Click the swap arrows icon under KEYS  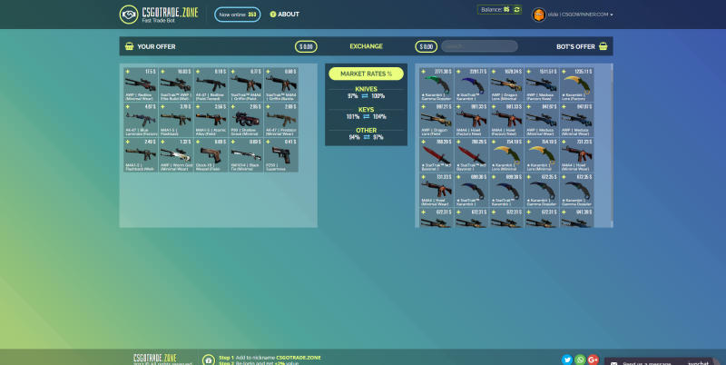[366, 117]
